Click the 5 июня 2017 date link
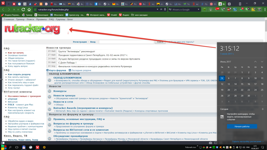The image size is (267, 150). click(227, 54)
